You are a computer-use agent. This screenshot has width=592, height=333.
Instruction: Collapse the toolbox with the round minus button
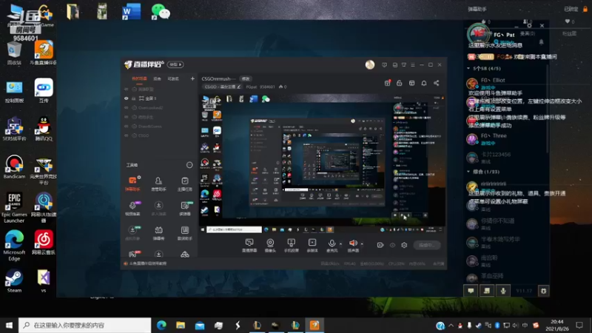tap(189, 165)
